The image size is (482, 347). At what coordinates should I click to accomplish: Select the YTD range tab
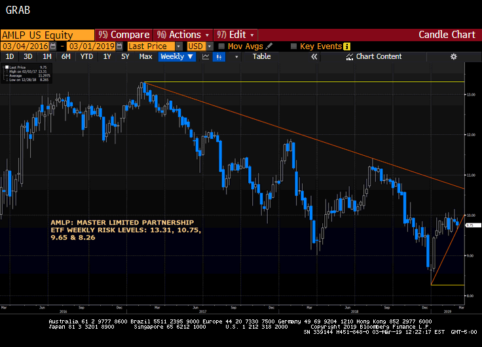[x=86, y=56]
